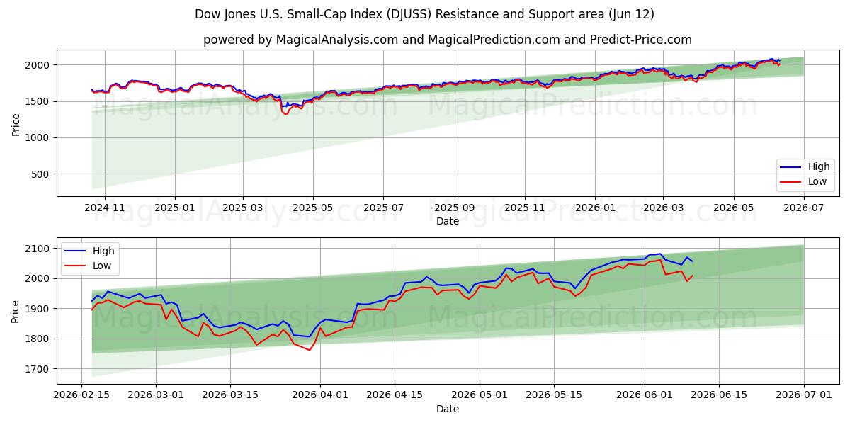Click the 2026-03-15 date tick label
The image size is (850, 425).
coord(230,395)
